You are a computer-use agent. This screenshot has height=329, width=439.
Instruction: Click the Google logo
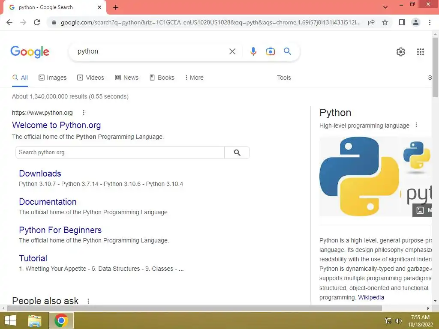(x=30, y=52)
